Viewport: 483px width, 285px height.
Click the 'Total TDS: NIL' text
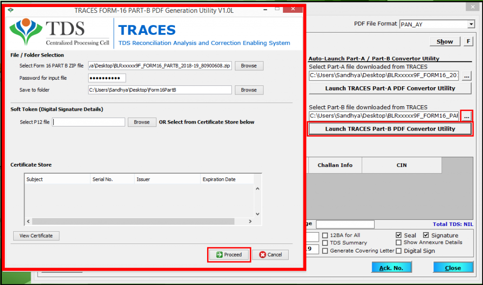[x=453, y=224]
